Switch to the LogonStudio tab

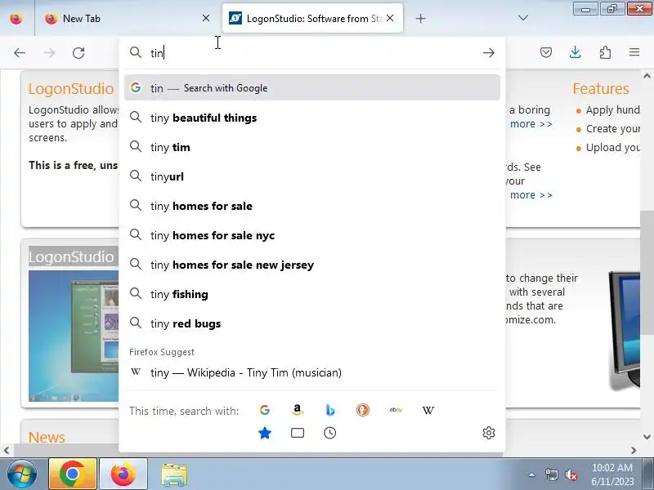(313, 18)
